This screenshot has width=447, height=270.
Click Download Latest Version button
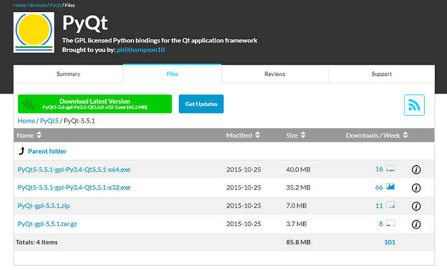(94, 104)
